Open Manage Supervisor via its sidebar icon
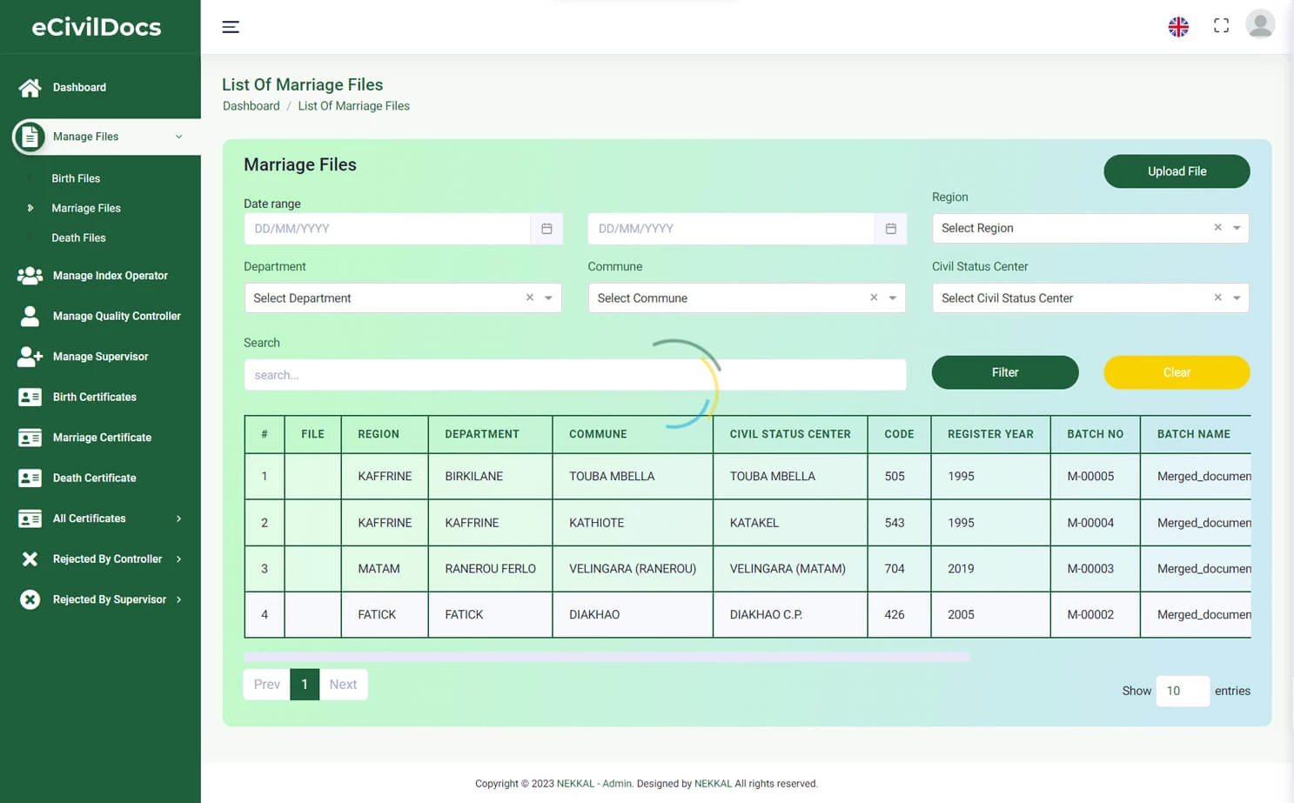This screenshot has width=1294, height=803. 29,356
